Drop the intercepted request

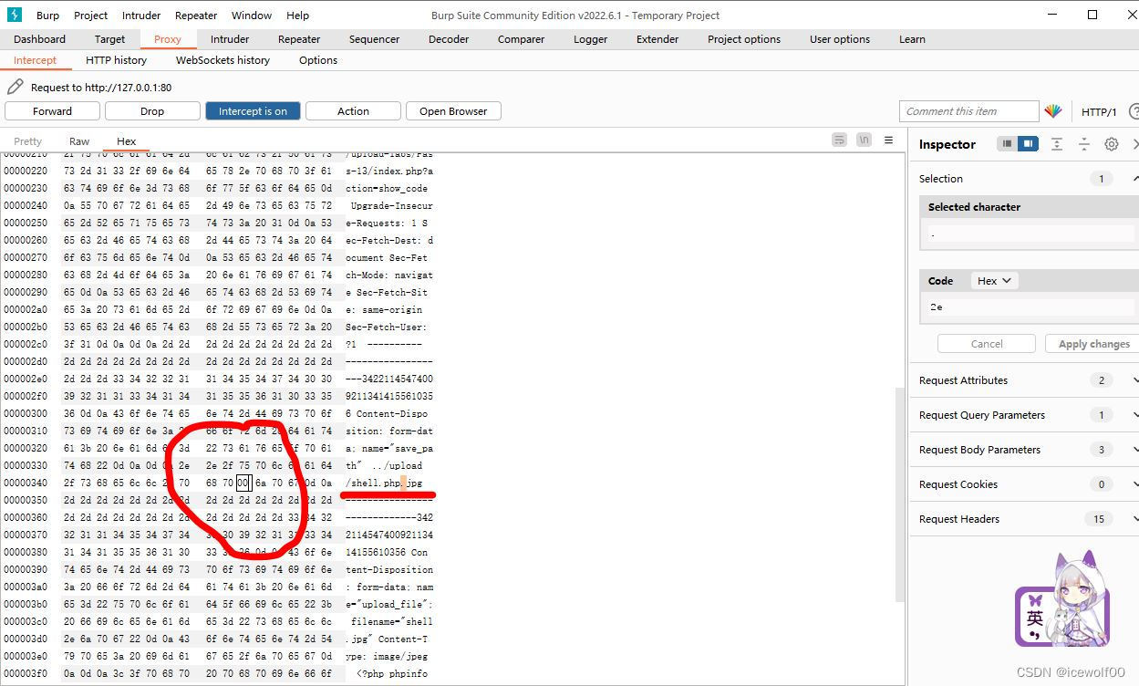pyautogui.click(x=152, y=111)
